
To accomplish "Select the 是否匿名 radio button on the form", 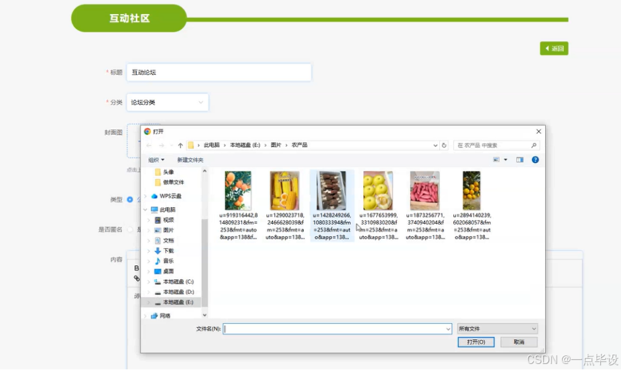I will (x=130, y=229).
